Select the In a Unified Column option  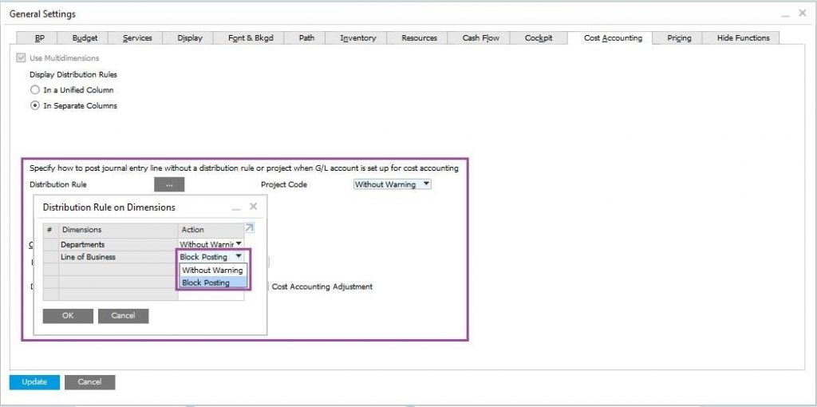coord(34,90)
